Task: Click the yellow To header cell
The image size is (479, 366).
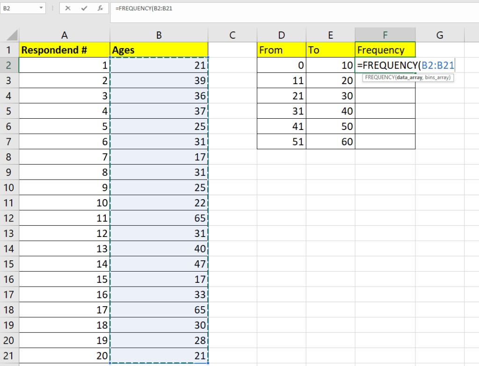Action: (x=330, y=50)
